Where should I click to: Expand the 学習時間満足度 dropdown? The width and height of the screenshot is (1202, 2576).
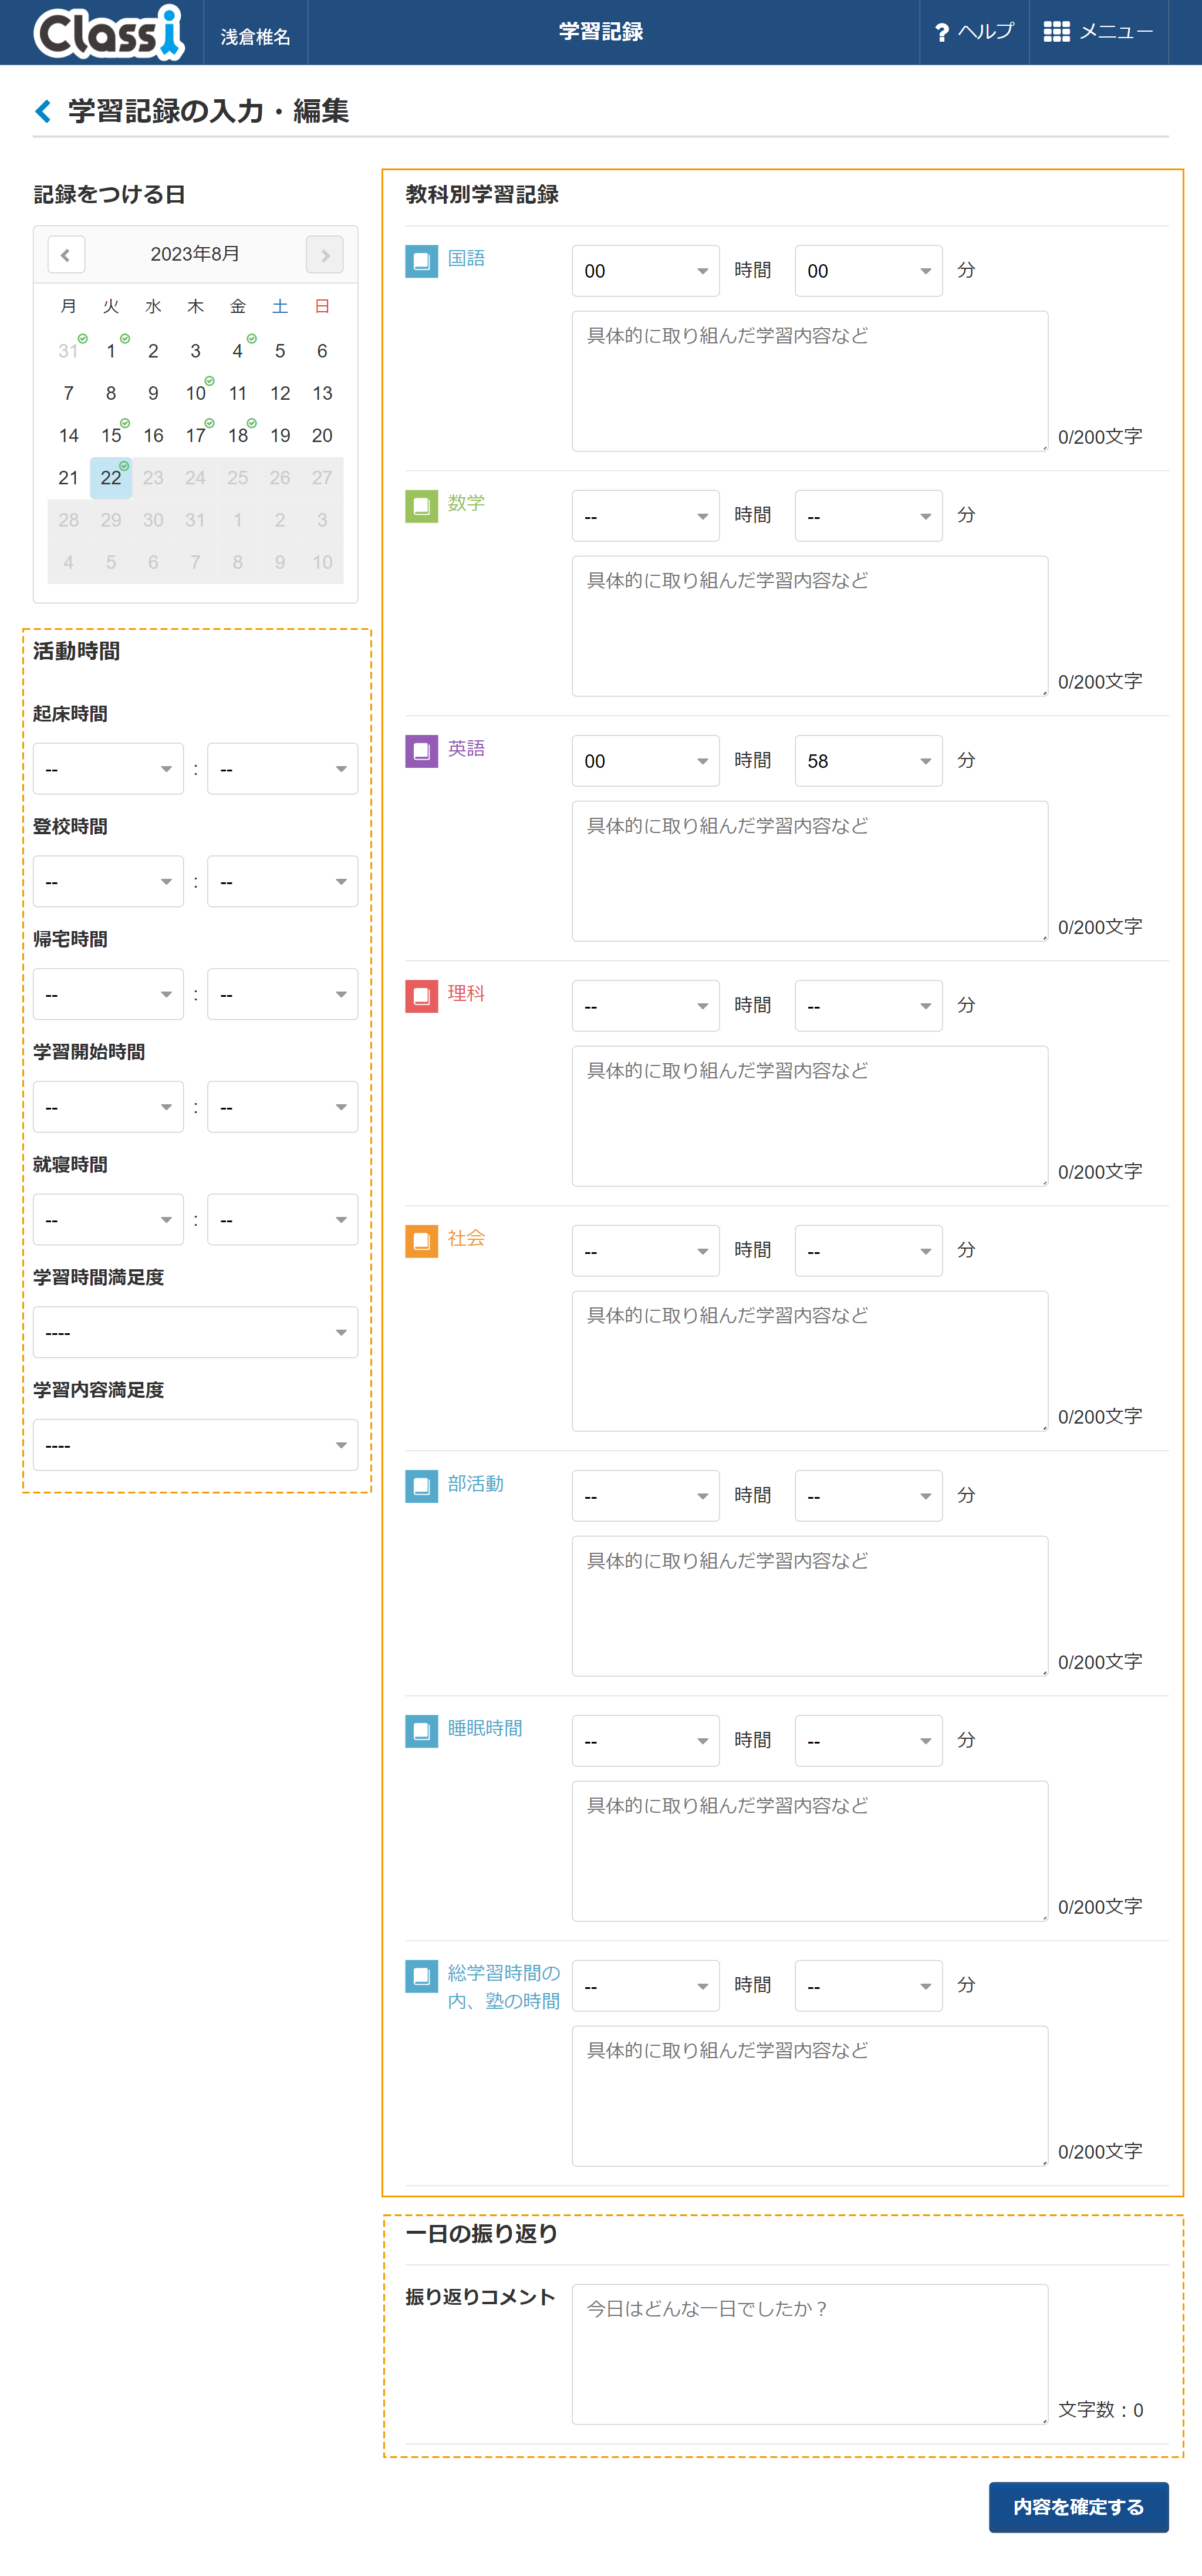(195, 1332)
